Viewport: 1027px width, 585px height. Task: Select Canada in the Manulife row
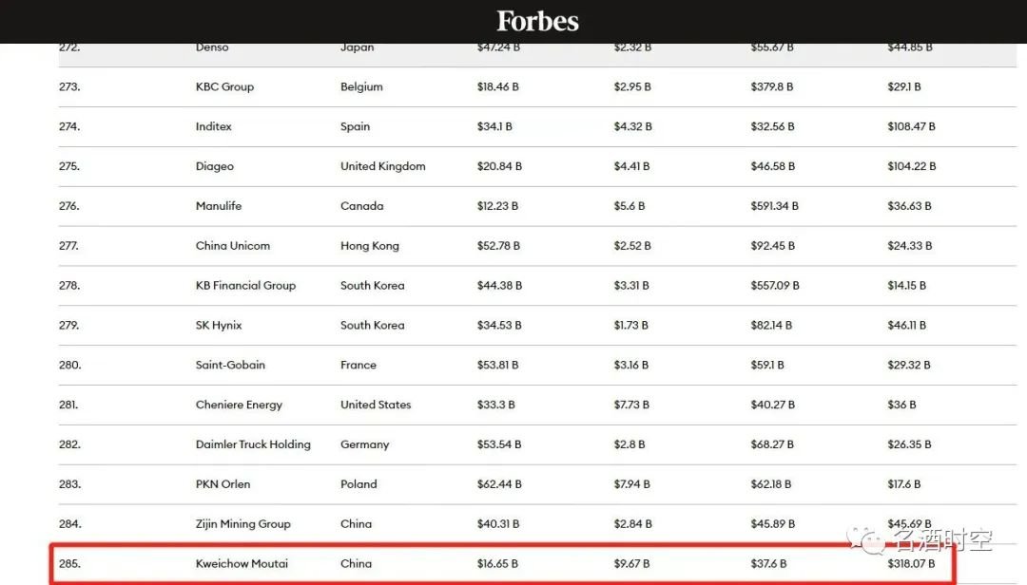362,206
